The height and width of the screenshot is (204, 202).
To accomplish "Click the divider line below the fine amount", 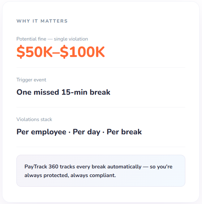I will click(101, 67).
